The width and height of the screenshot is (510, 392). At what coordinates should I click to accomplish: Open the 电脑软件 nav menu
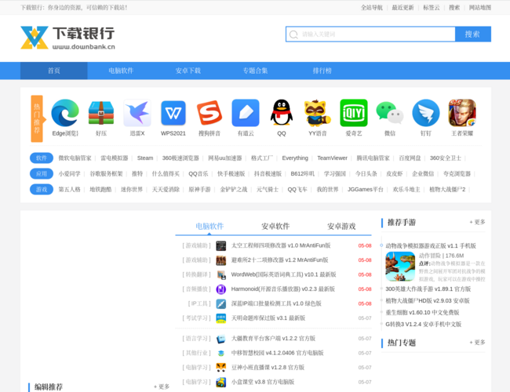click(x=121, y=71)
